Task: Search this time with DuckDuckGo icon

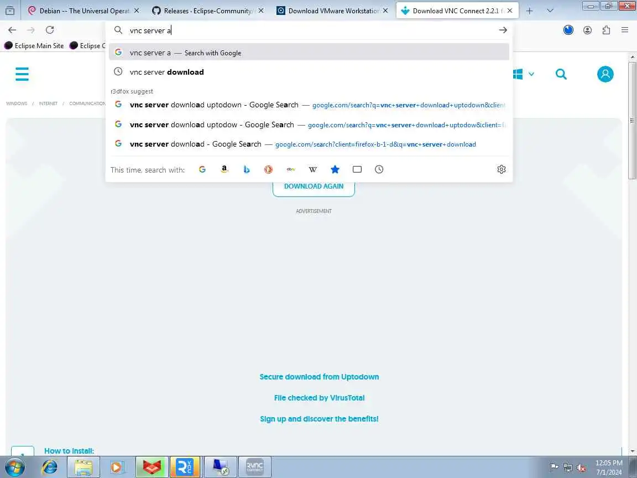Action: [x=268, y=169]
